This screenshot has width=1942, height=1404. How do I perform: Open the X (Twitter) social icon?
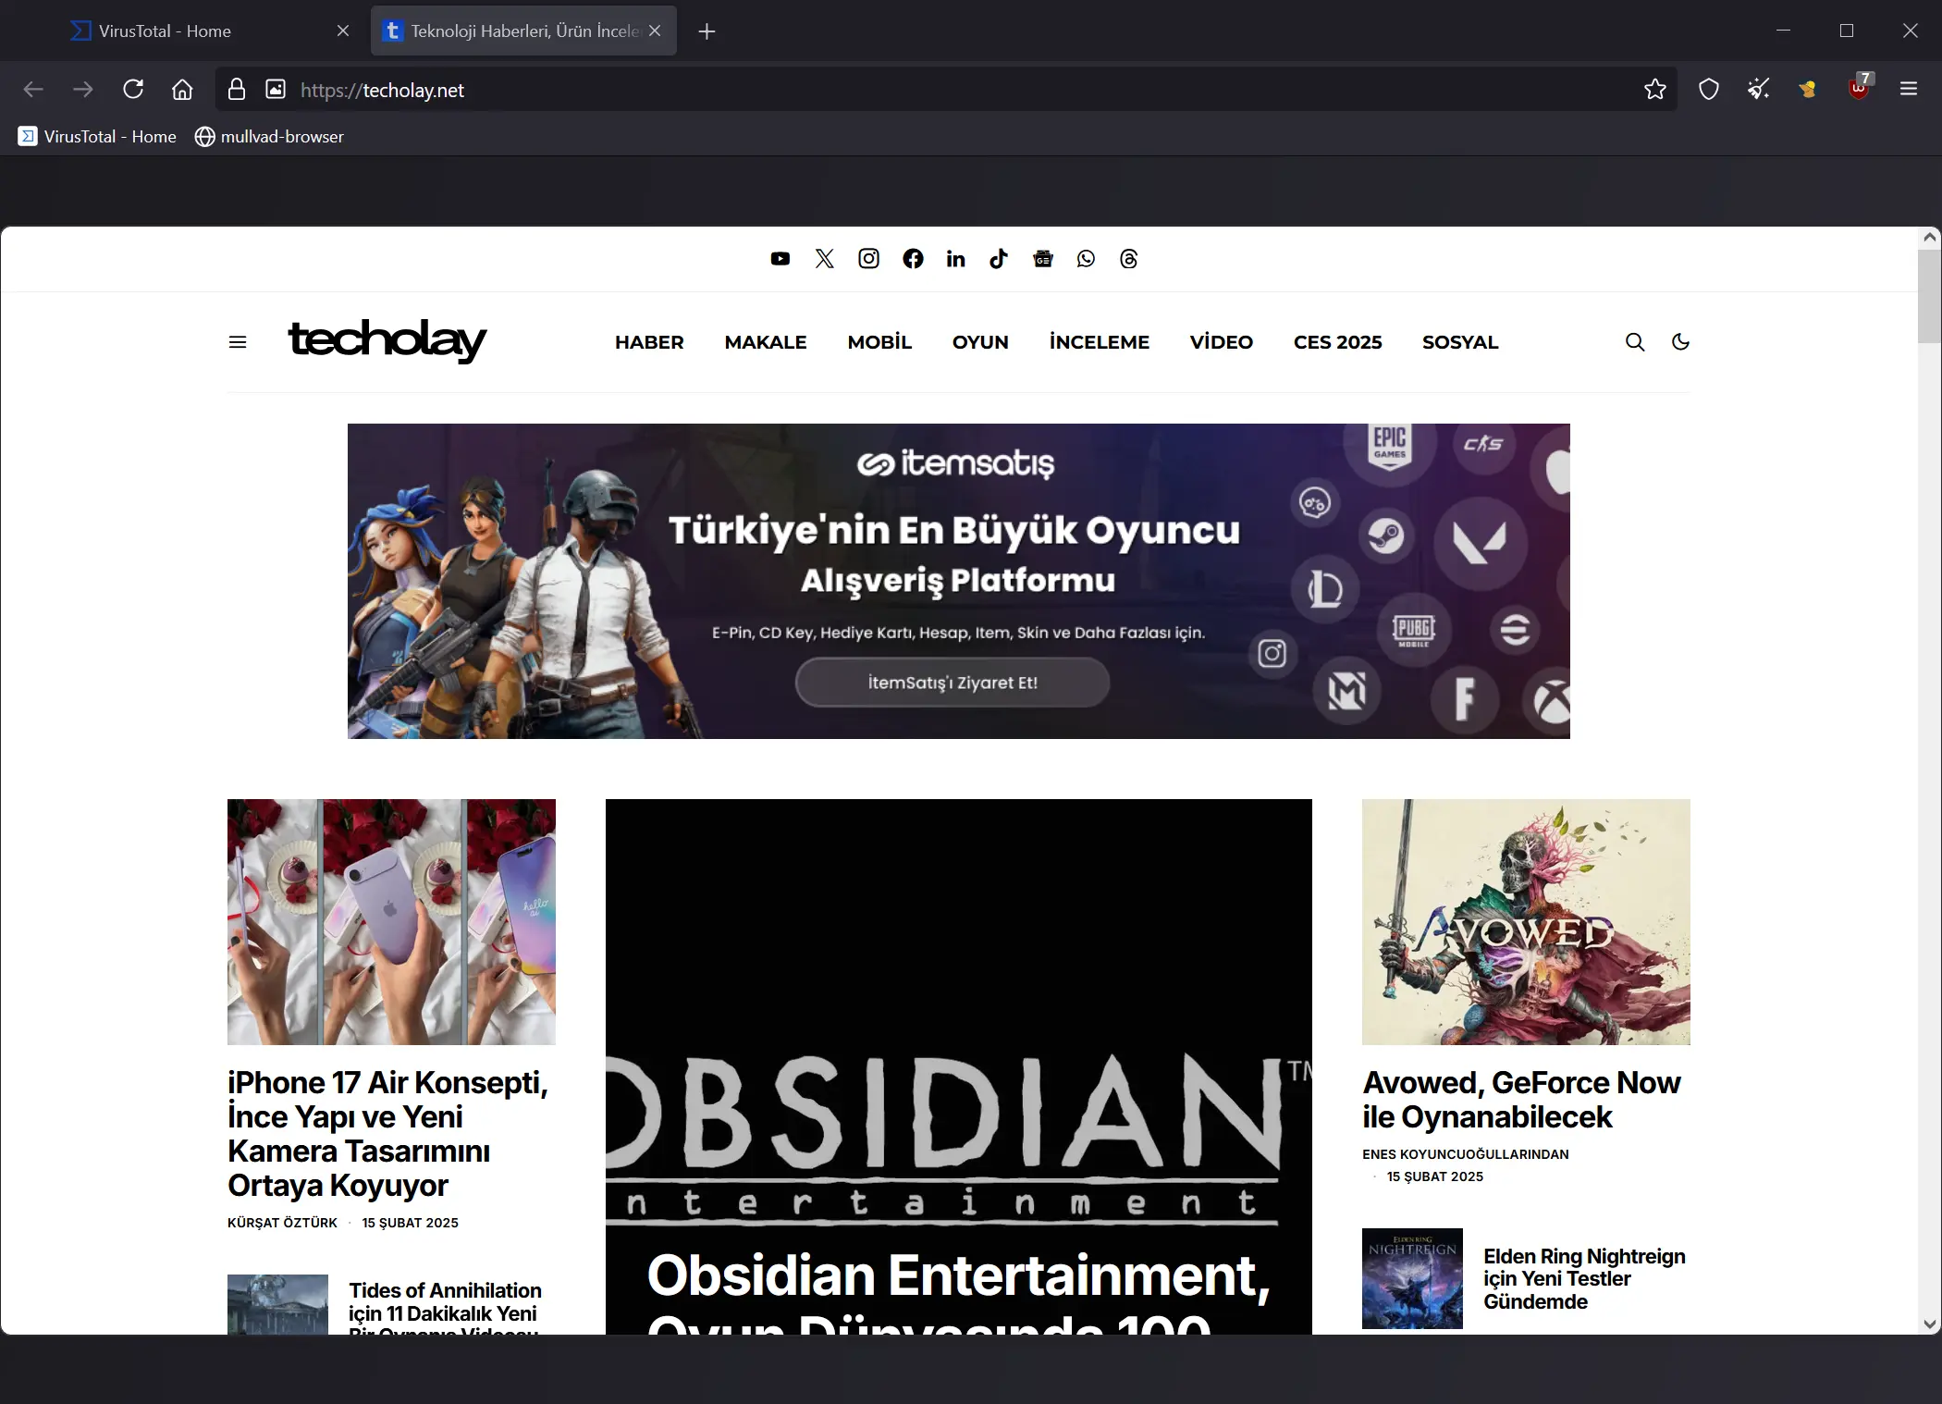(824, 259)
